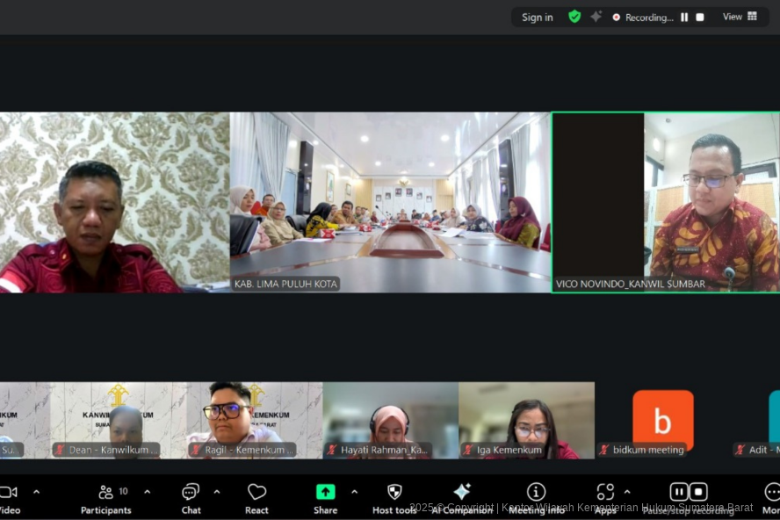Expand the Chat options caret

click(217, 491)
